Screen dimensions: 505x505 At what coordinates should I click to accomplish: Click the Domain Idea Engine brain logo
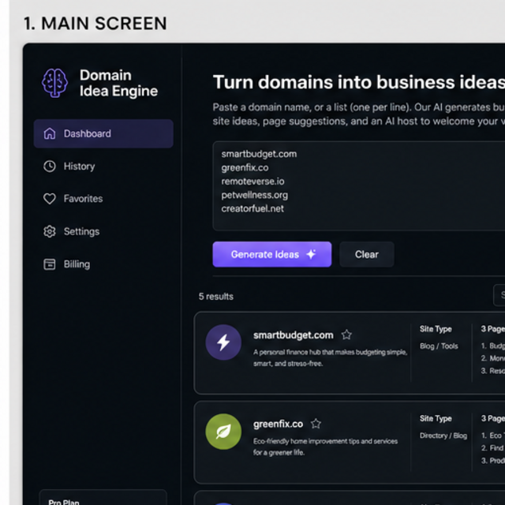pos(54,83)
